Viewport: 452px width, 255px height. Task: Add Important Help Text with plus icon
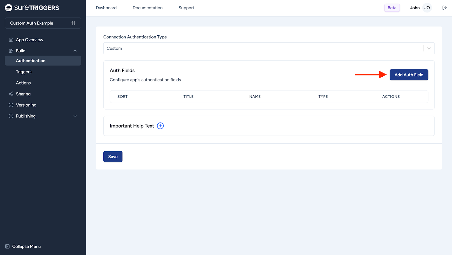point(160,126)
